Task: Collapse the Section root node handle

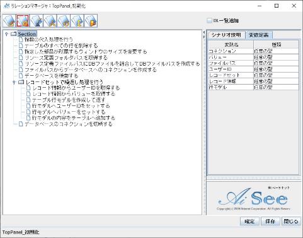Action: pyautogui.click(x=6, y=34)
